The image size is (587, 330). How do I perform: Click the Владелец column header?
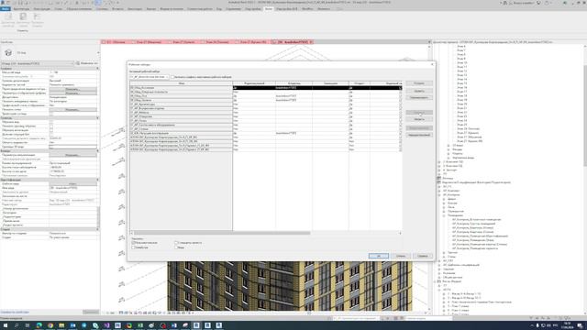coord(293,83)
